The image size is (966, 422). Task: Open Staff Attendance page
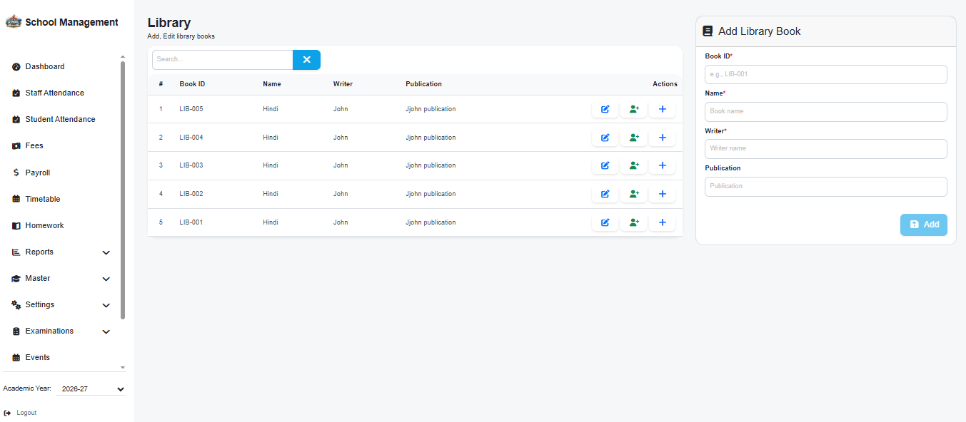pos(55,93)
